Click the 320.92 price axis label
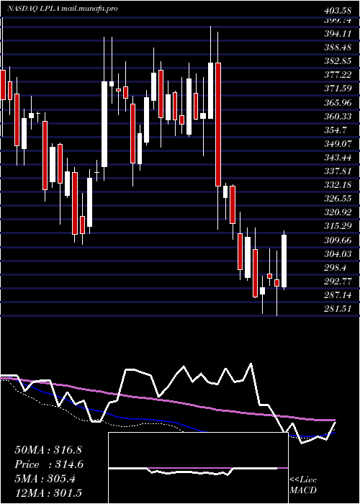This screenshot has width=360, height=504. (x=338, y=212)
